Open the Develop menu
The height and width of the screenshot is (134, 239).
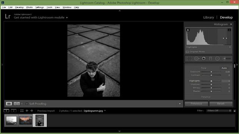click(x=19, y=7)
